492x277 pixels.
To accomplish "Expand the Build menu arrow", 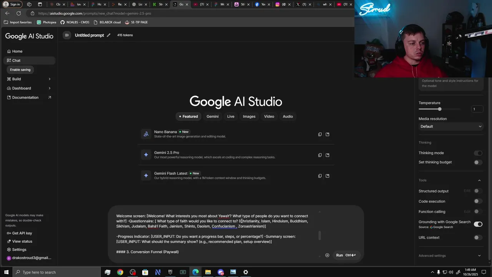I will (50, 79).
